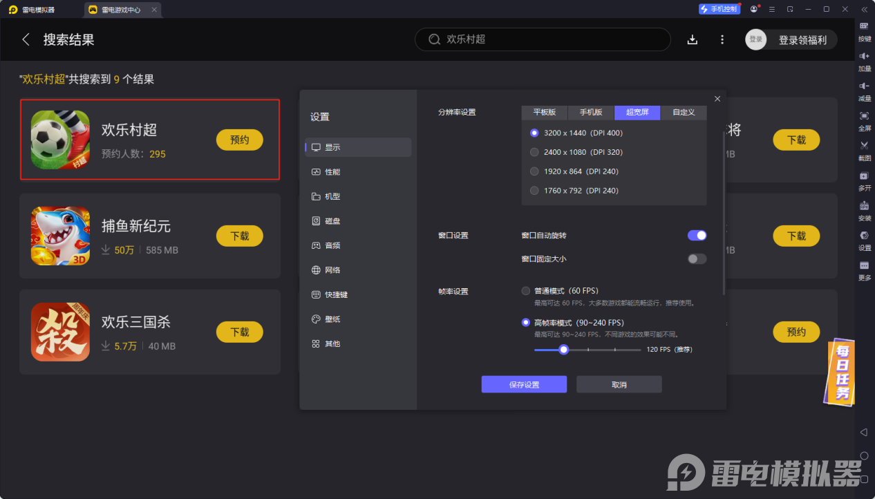Open the downloads icon in header

(692, 39)
